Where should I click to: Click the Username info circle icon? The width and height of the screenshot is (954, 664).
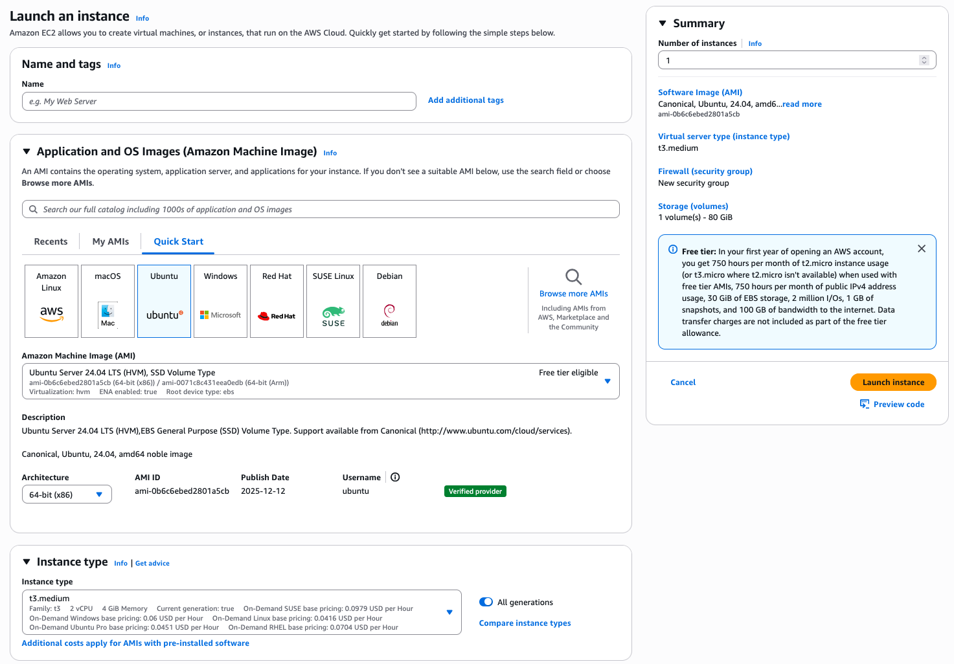tap(395, 478)
